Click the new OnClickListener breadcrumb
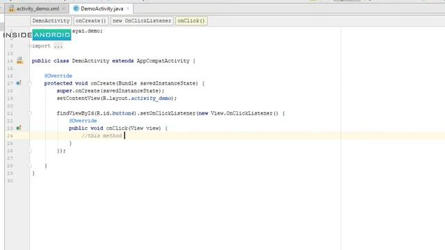Viewport: 445px width, 250px height. click(142, 21)
